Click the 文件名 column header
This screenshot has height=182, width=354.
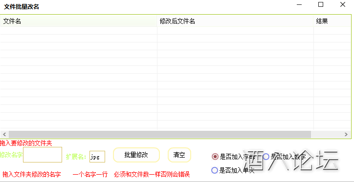tap(79, 21)
